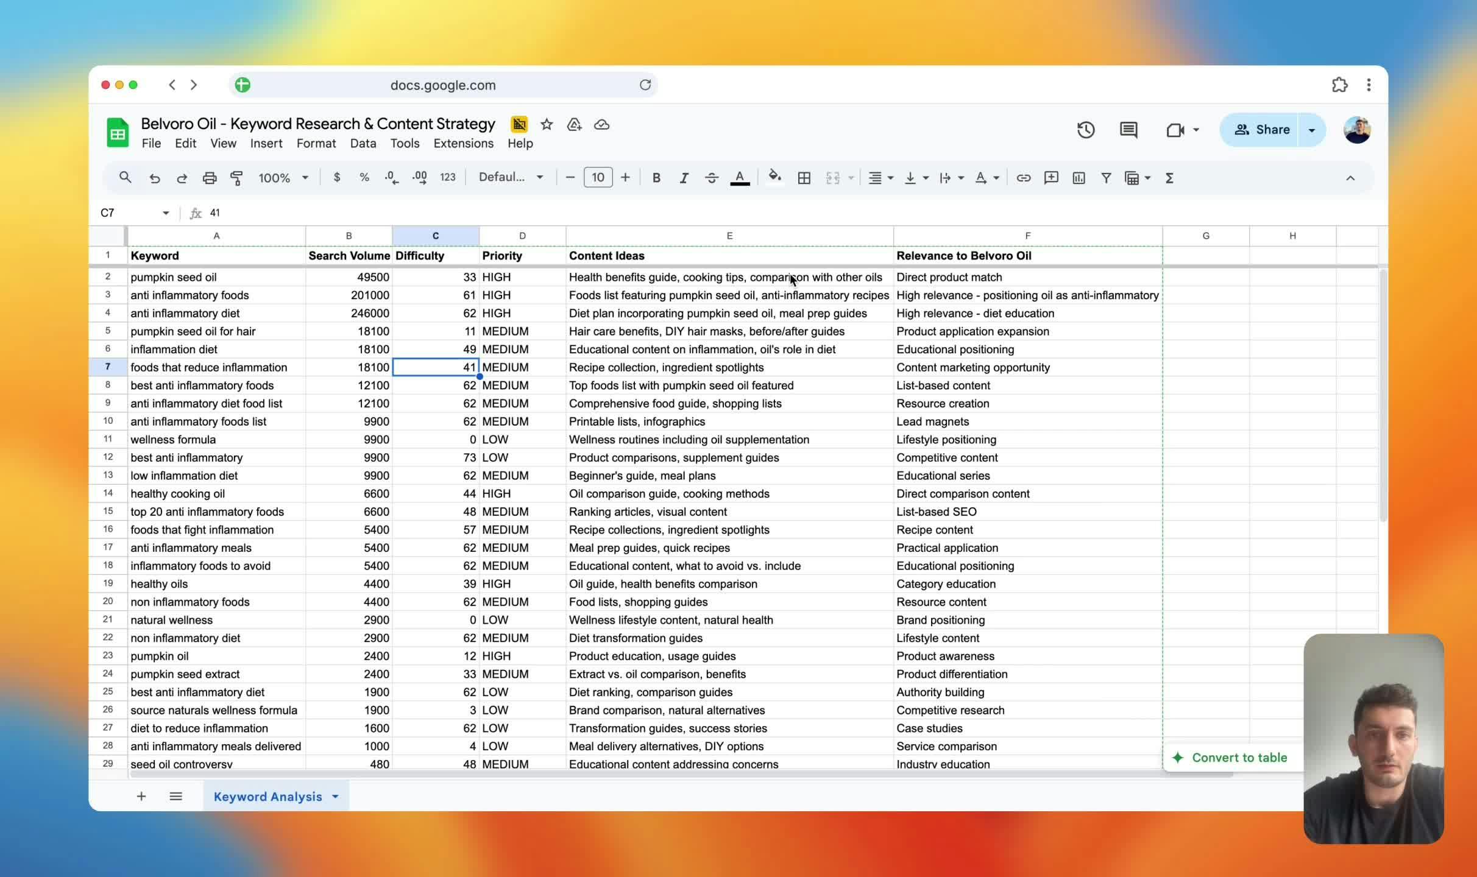Start a Meet call camera icon
Image resolution: width=1477 pixels, height=877 pixels.
1175,130
